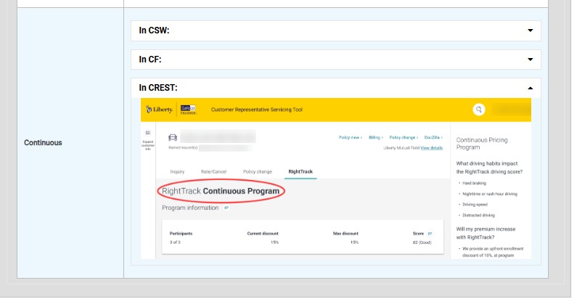This screenshot has height=299, width=577.
Task: Click the Continuous row label
Action: pos(43,143)
